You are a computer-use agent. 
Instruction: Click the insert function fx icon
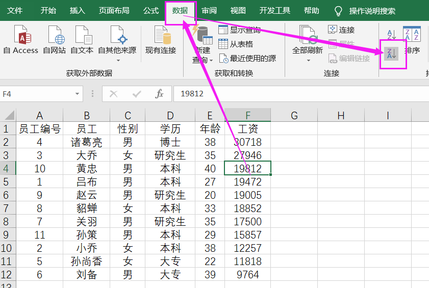coord(159,94)
